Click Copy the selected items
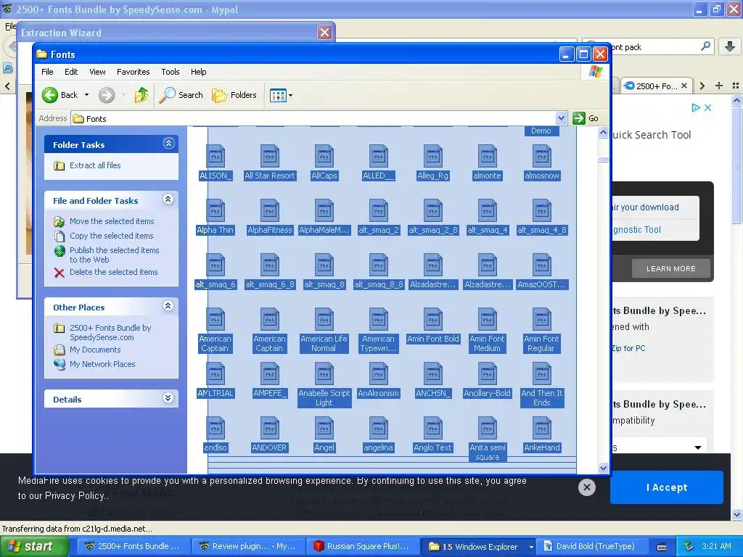743x557 pixels. tap(111, 236)
